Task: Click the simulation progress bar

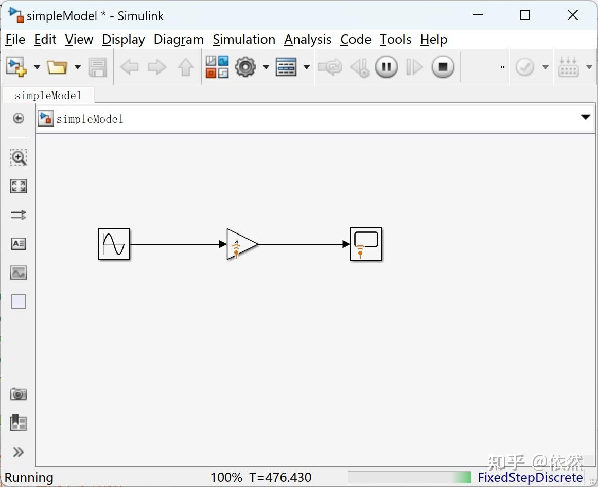Action: (409, 477)
